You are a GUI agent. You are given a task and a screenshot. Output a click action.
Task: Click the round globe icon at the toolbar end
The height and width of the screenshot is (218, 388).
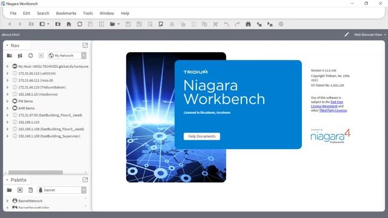coord(281,24)
